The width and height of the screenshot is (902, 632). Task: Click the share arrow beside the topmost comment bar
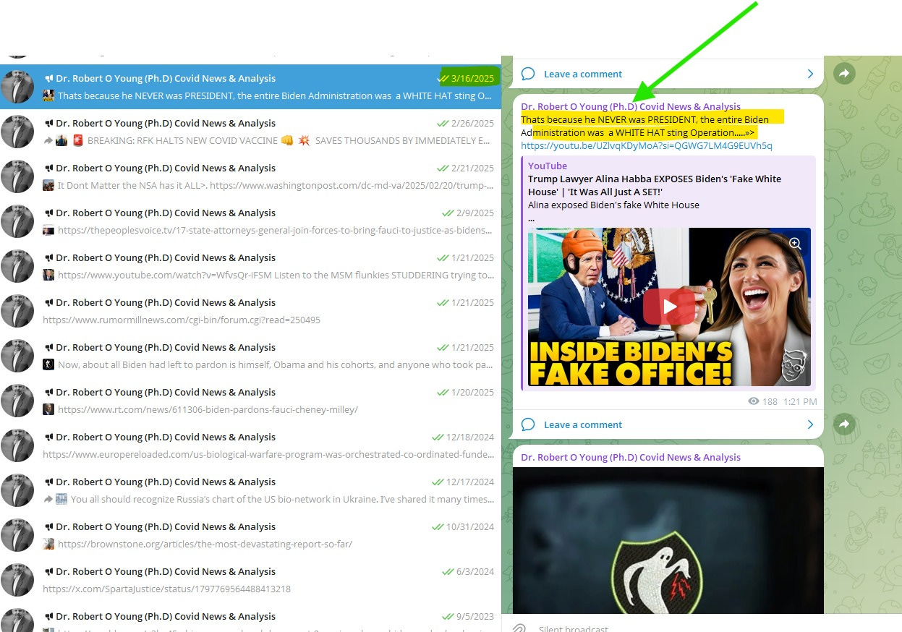843,73
